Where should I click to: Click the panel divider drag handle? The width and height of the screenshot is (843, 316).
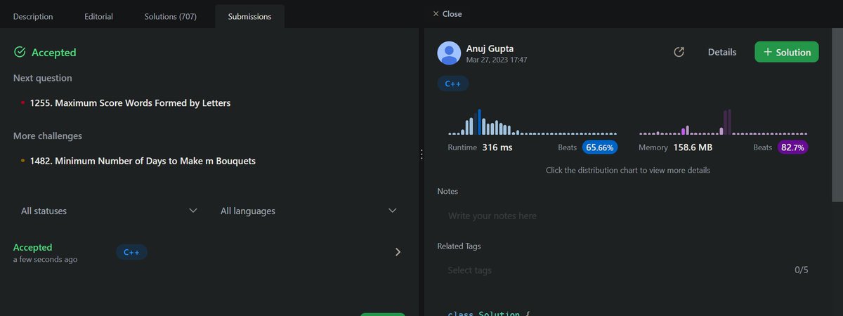coord(421,154)
